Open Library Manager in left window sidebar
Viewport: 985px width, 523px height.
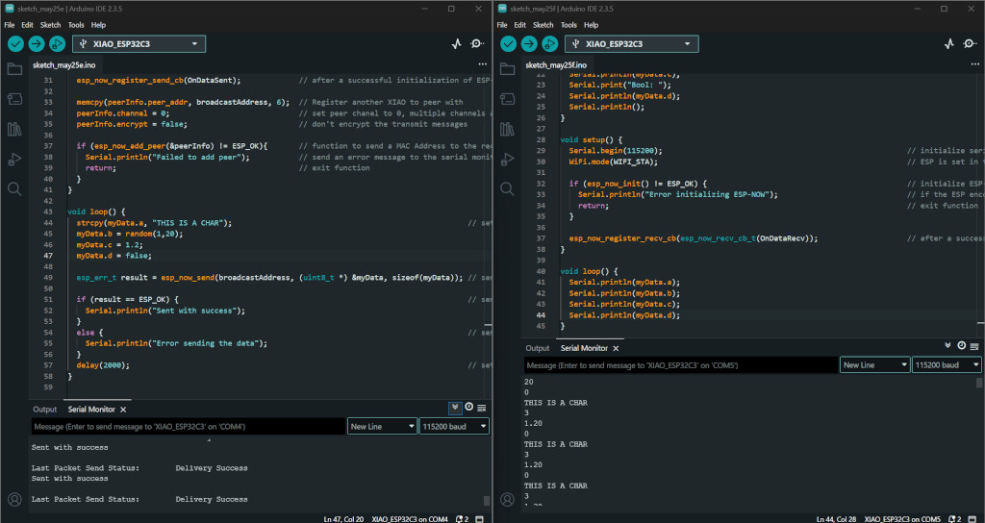tap(14, 129)
